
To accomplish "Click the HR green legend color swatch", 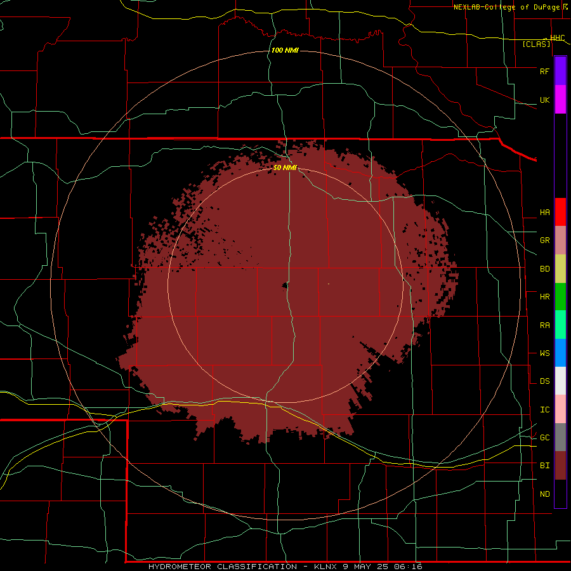I will coord(560,296).
